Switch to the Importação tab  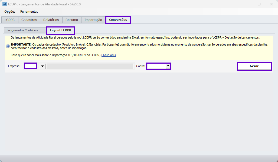[93, 20]
